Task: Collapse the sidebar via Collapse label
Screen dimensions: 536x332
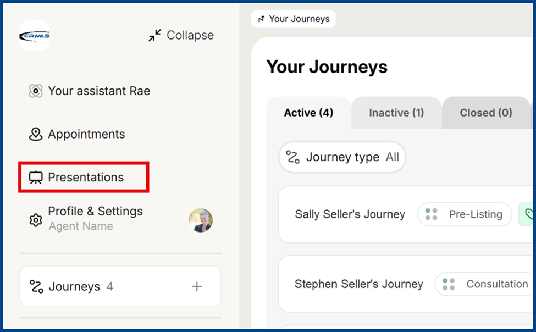Action: click(x=190, y=36)
